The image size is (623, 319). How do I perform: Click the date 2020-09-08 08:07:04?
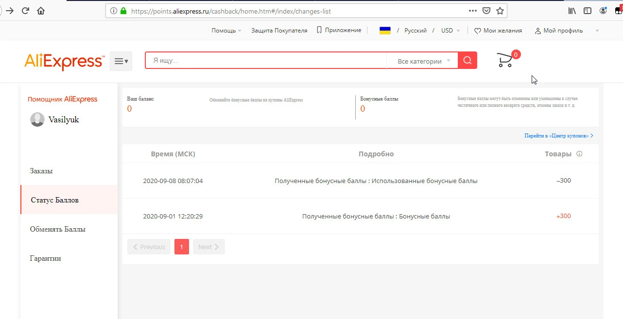click(x=173, y=181)
